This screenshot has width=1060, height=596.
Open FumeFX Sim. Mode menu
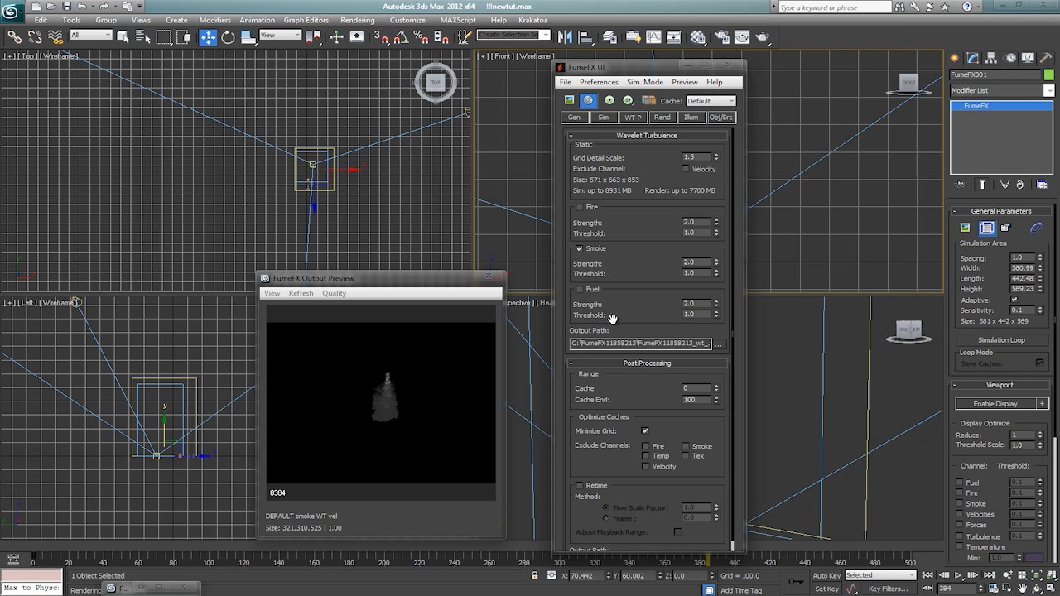click(x=645, y=82)
